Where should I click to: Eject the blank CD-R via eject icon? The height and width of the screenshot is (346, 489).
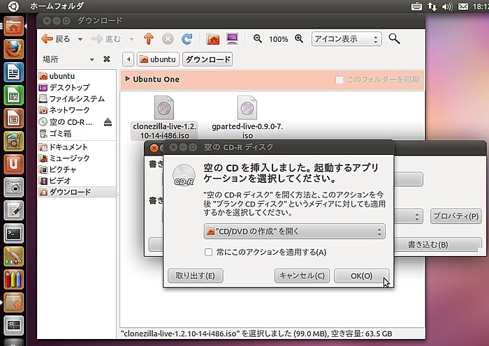coord(108,122)
